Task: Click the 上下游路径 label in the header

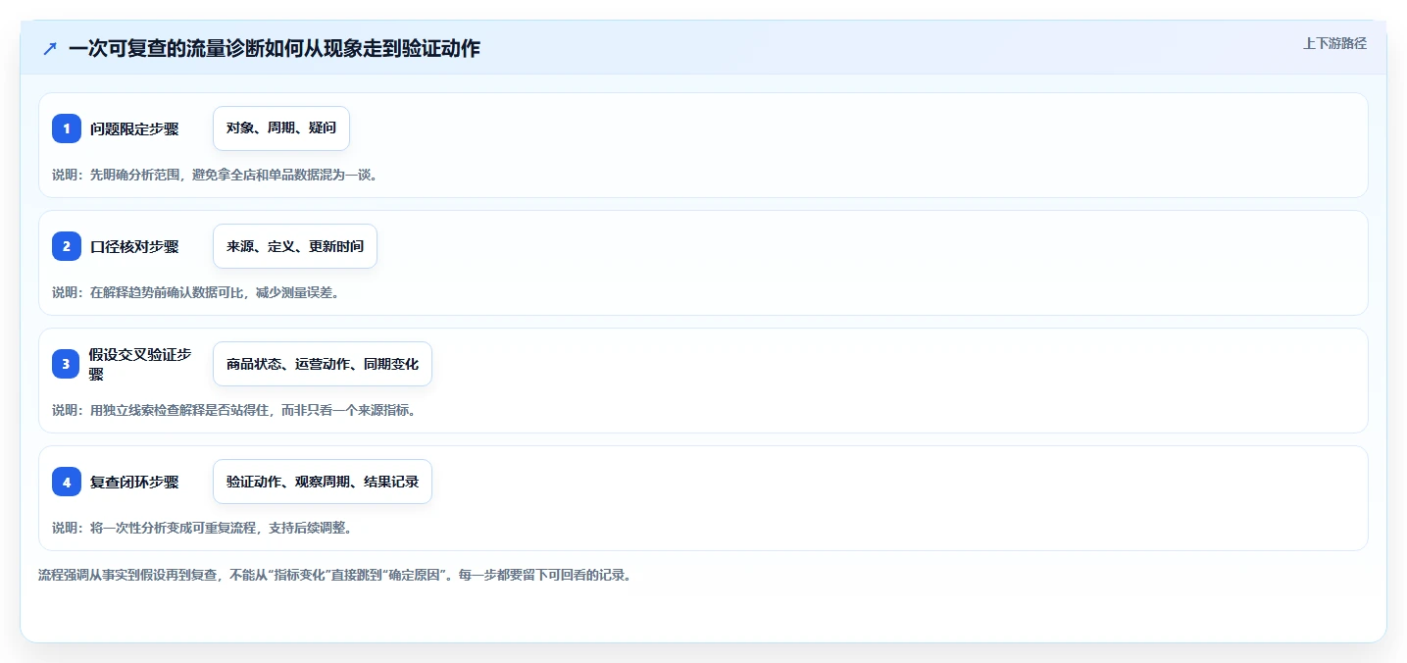Action: pyautogui.click(x=1334, y=43)
